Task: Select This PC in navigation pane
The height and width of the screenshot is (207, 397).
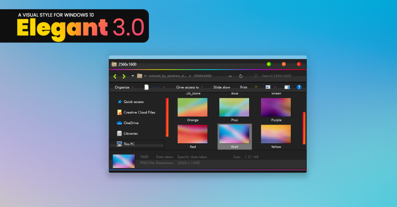Action: 137,144
